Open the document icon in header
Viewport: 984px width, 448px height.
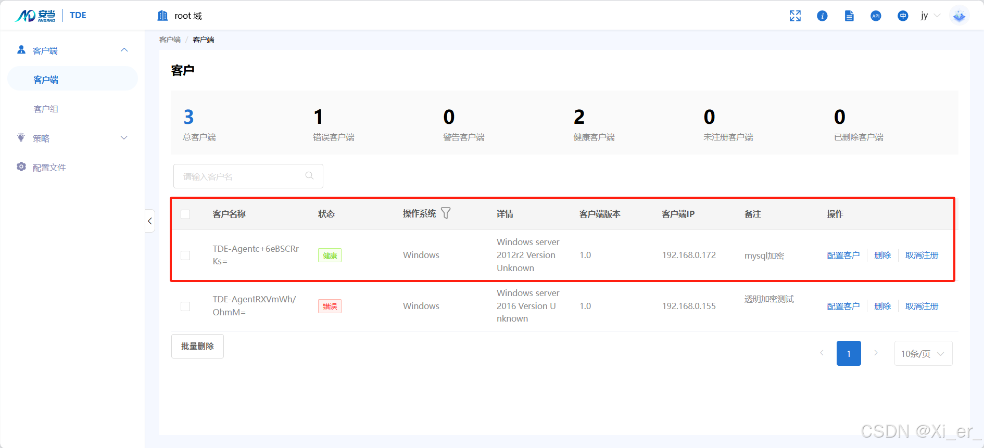pyautogui.click(x=849, y=16)
